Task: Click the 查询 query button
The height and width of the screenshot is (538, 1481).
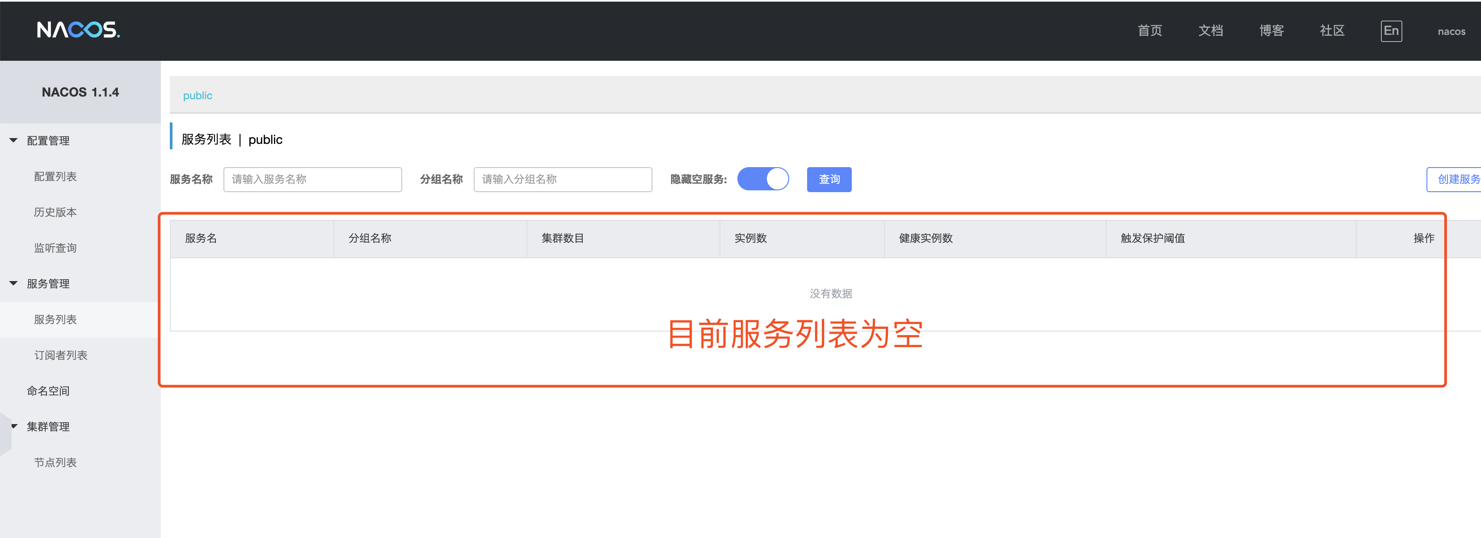Action: pos(829,179)
